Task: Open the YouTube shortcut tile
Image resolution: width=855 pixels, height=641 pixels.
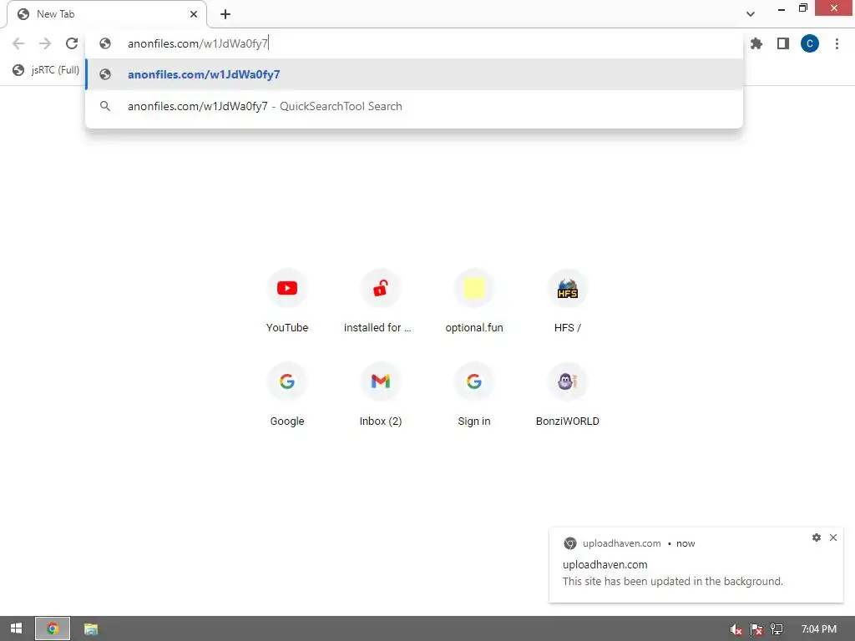Action: pyautogui.click(x=287, y=300)
